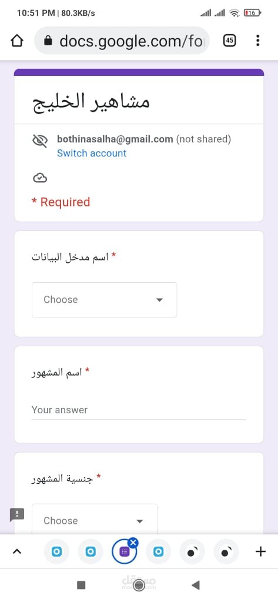This screenshot has height=602, width=278.
Task: Close the active purple Forms tab
Action: point(133,543)
